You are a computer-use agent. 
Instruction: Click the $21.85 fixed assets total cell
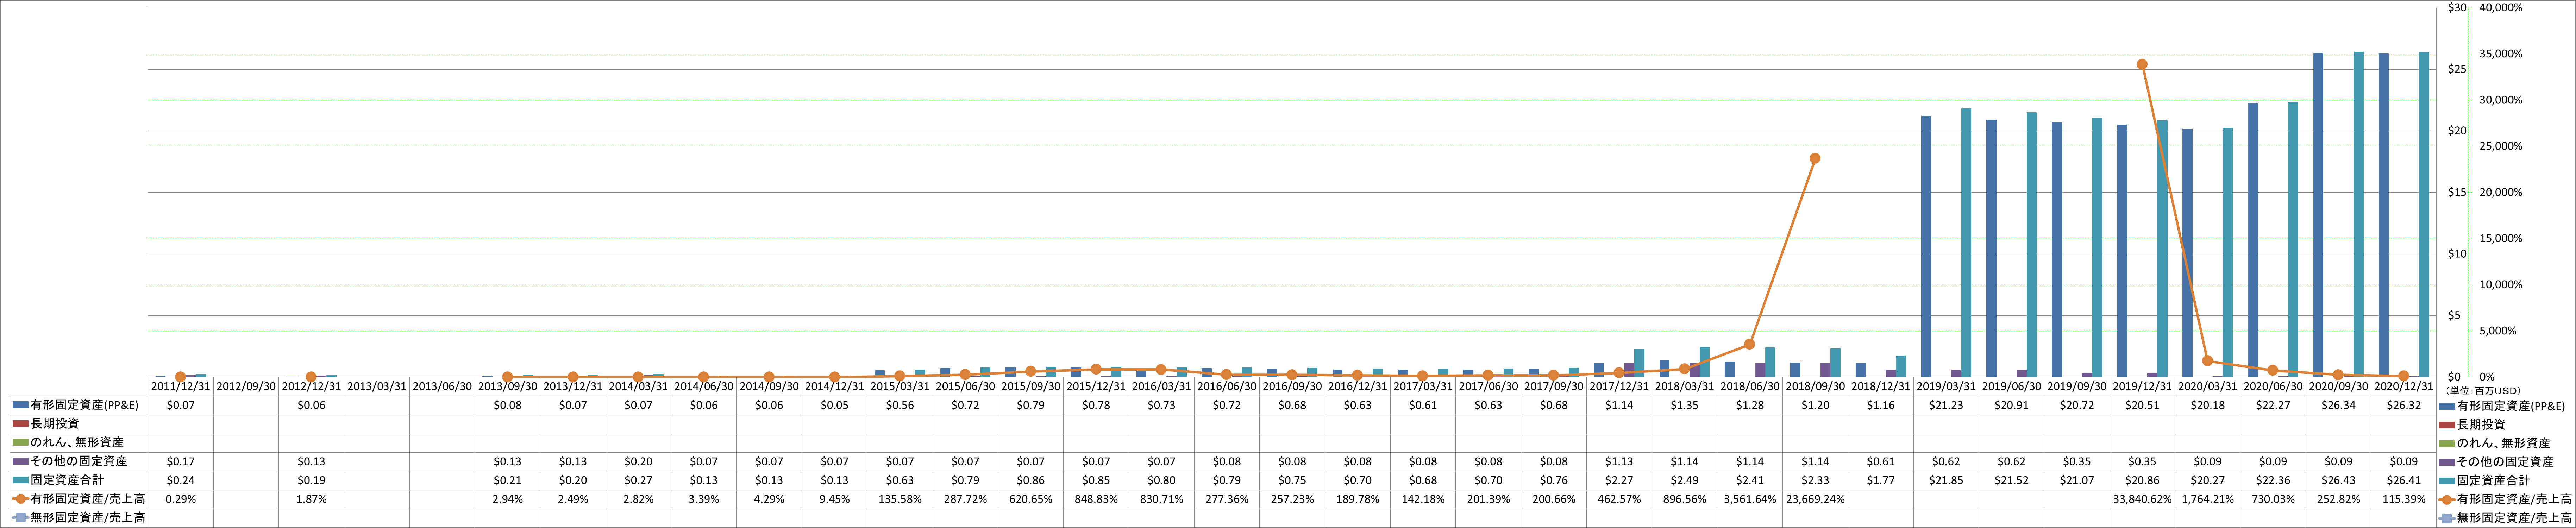pyautogui.click(x=1946, y=481)
